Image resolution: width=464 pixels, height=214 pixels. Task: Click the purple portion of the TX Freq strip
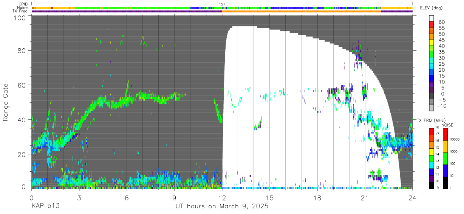[x=127, y=11]
